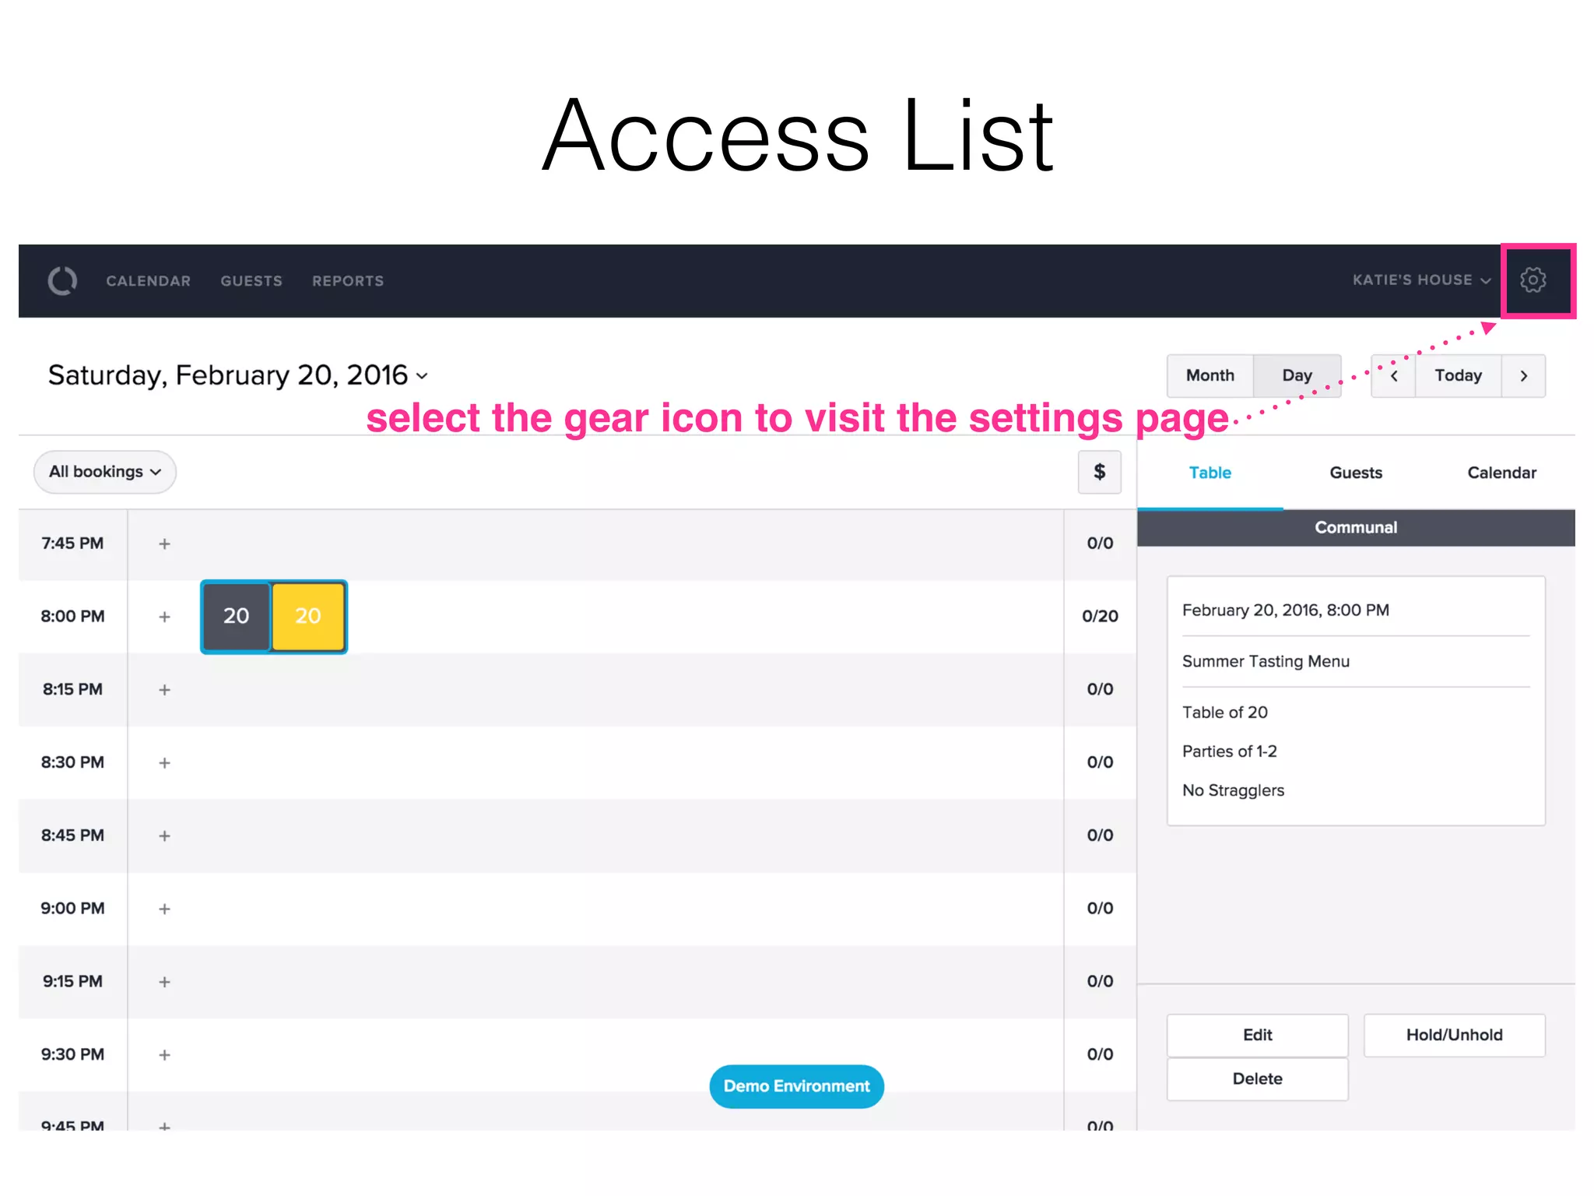This screenshot has width=1594, height=1196.
Task: Click the Hold/Unhold button
Action: click(1455, 1036)
